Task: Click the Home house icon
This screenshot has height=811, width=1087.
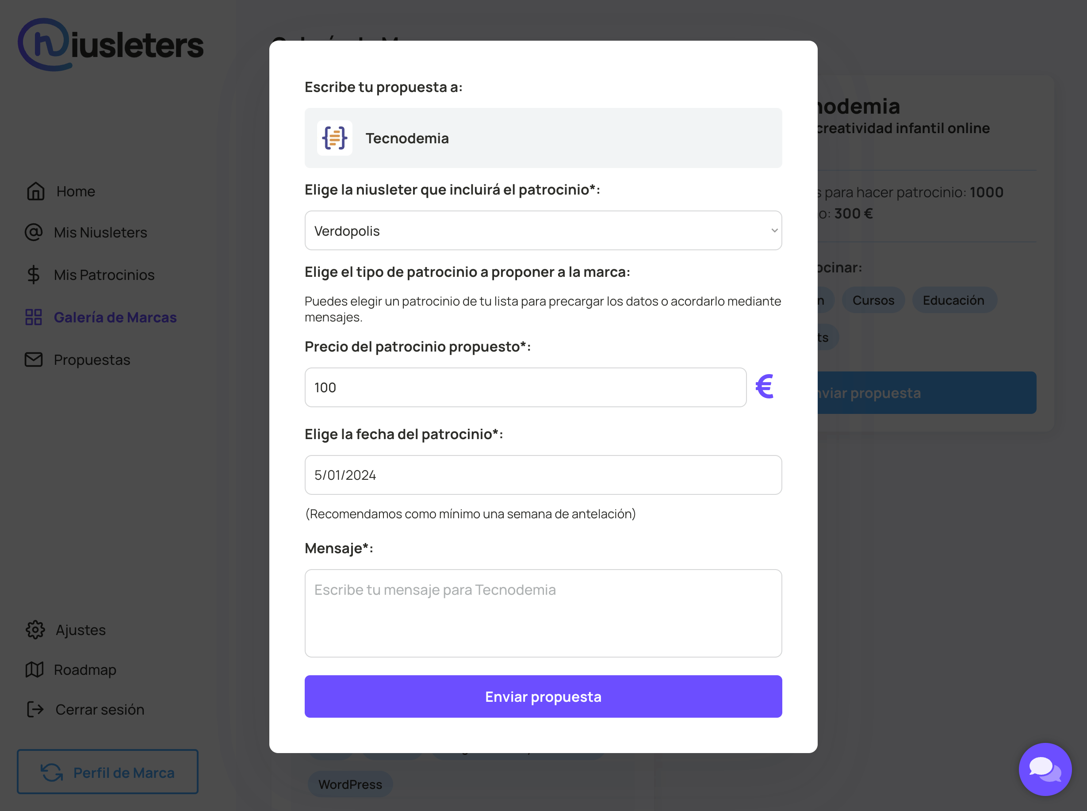Action: click(x=35, y=191)
